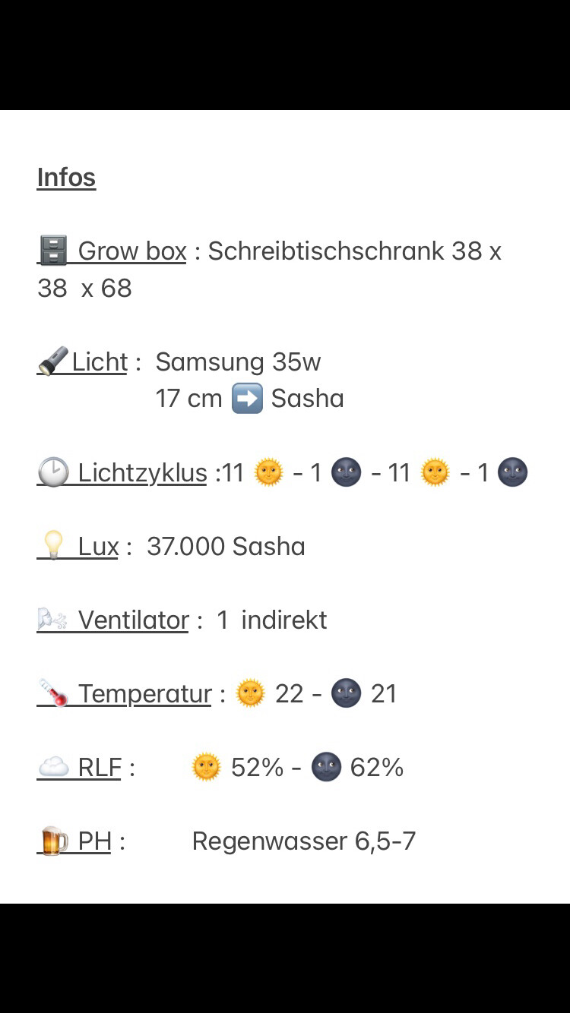
Task: Tap the light bulb emoji beside Lux
Action: pyautogui.click(x=53, y=546)
